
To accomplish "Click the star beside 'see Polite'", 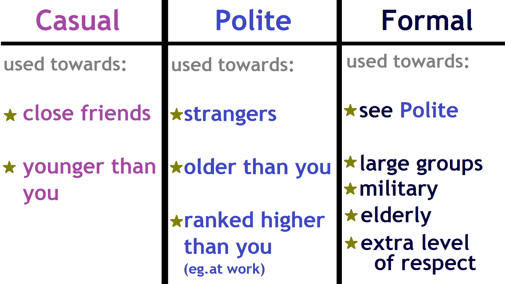I will click(350, 111).
